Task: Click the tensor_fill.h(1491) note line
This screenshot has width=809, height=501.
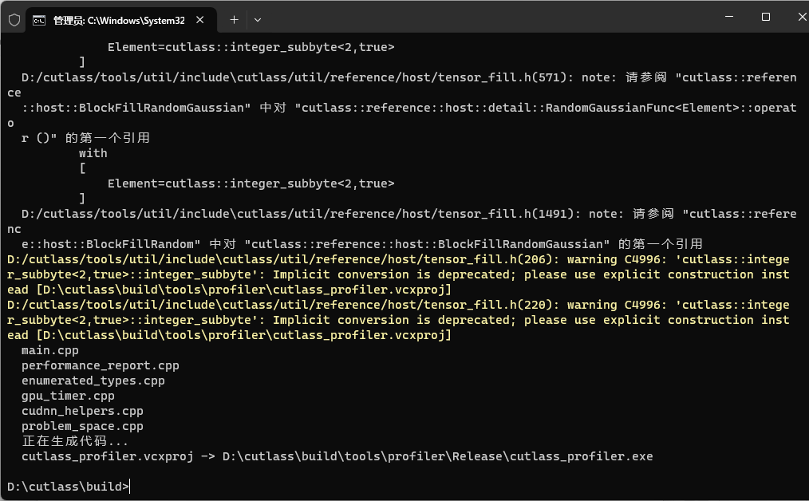Action: [409, 214]
